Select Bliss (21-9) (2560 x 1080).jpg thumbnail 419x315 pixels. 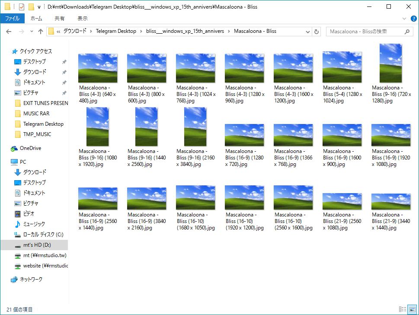click(x=342, y=201)
